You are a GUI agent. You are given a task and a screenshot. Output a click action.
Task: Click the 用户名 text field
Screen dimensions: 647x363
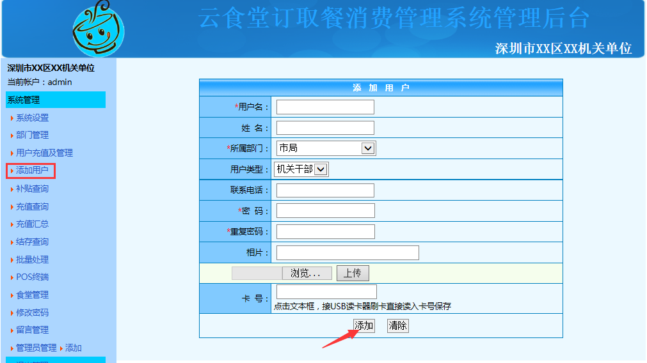click(x=325, y=107)
